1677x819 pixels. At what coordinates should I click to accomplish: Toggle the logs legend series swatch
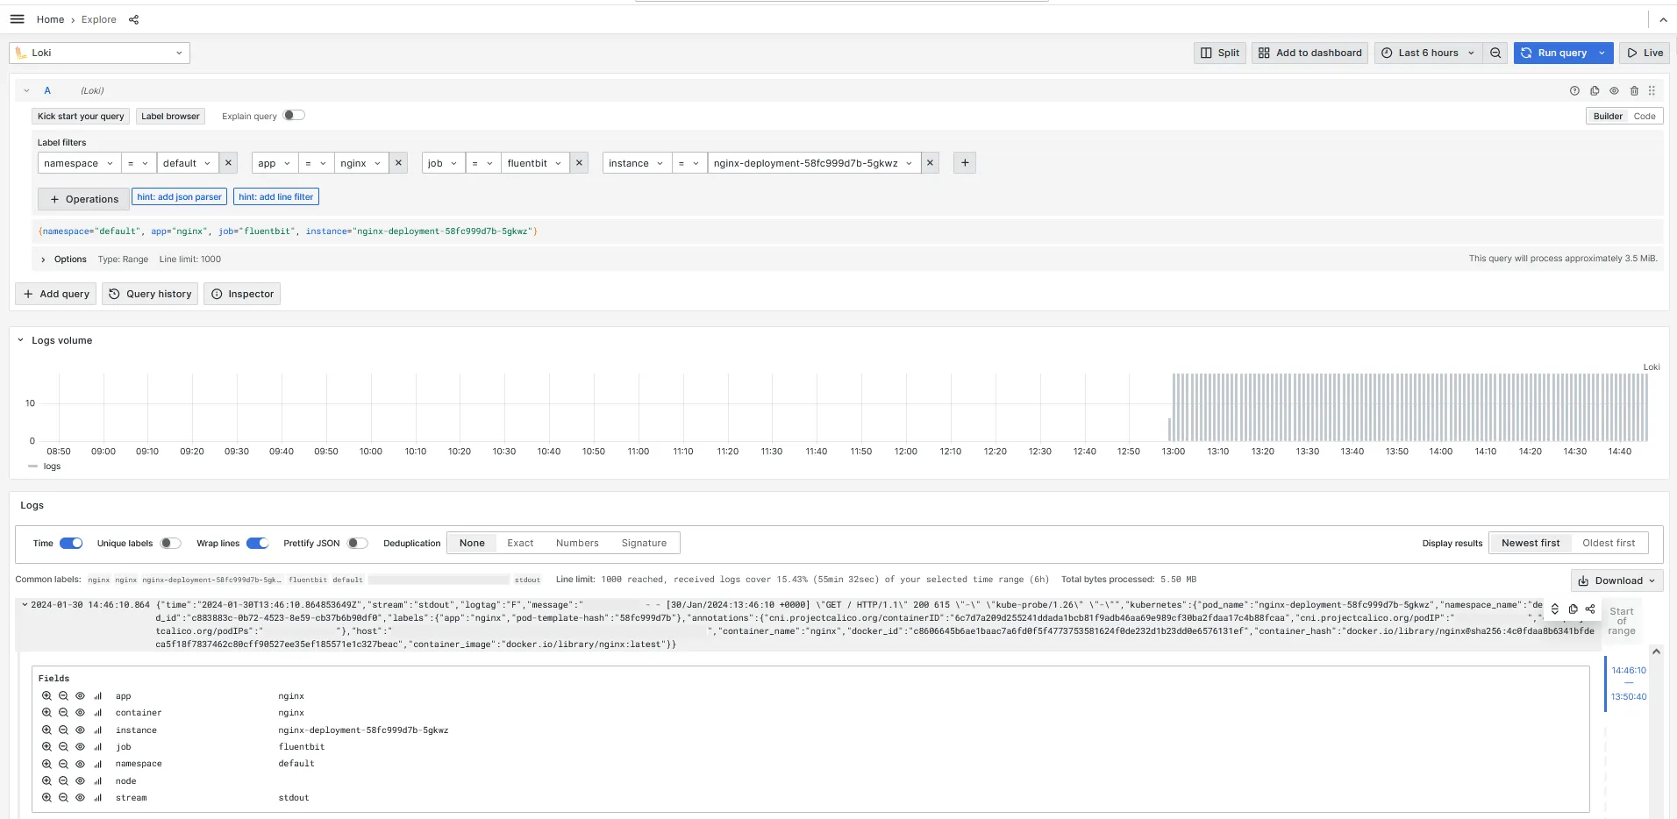[33, 466]
